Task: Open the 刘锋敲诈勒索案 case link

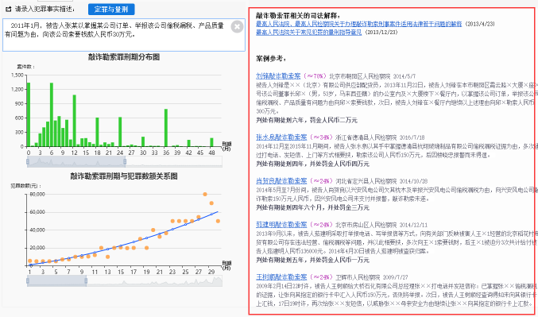Action: (x=278, y=76)
